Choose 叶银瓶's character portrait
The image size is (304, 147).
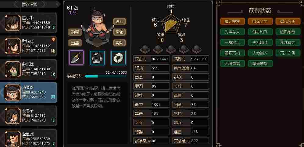pos(13,46)
